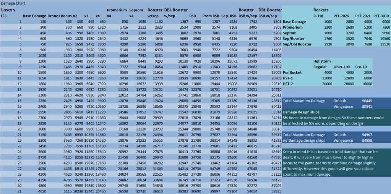Select row 1 base damage value 150
This screenshot has width=391, height=194.
(x=43, y=22)
